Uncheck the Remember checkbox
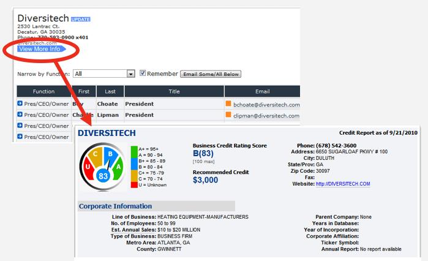The height and width of the screenshot is (261, 428). 143,73
